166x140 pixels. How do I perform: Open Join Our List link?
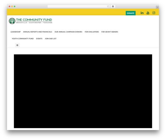tap(50, 39)
